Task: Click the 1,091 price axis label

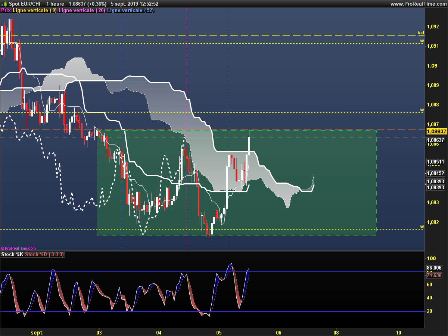Action: [x=433, y=46]
